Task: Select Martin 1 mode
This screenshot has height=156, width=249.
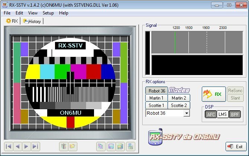Action: pyautogui.click(x=156, y=98)
